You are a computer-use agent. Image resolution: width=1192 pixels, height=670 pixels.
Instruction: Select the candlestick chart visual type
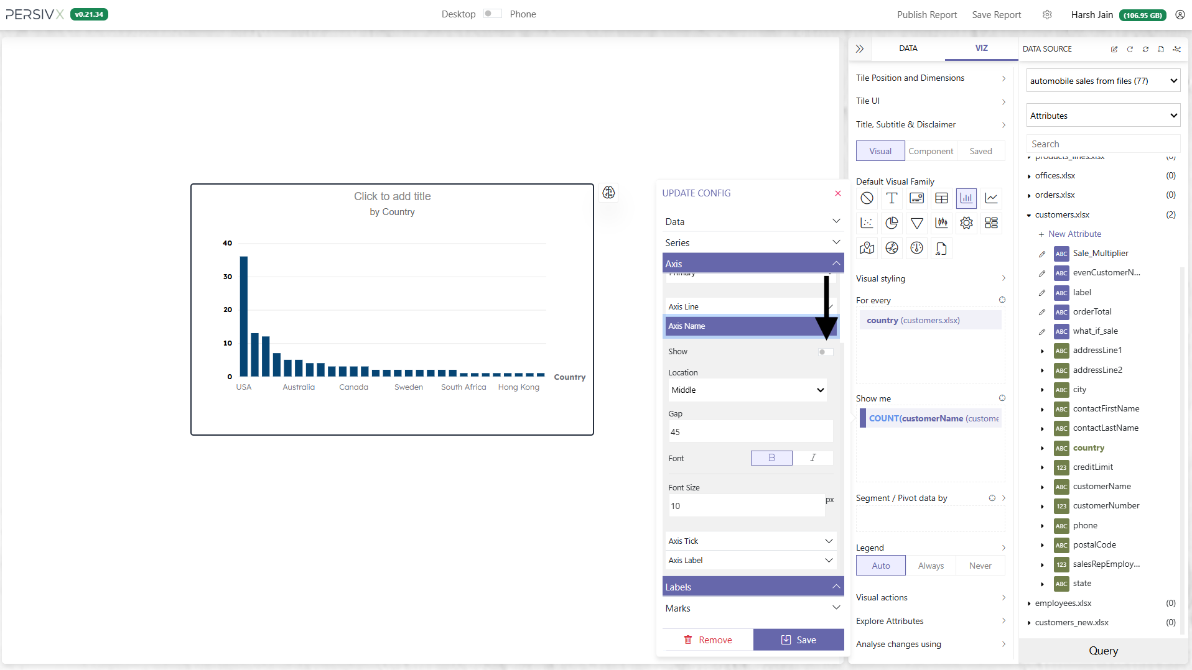(x=941, y=223)
